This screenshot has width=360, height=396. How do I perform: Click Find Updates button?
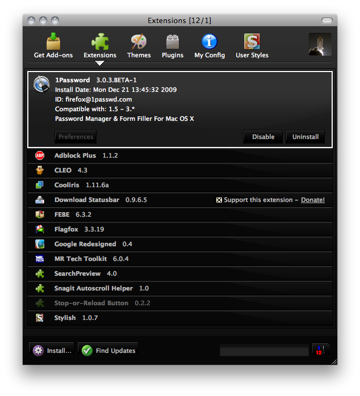click(x=108, y=351)
